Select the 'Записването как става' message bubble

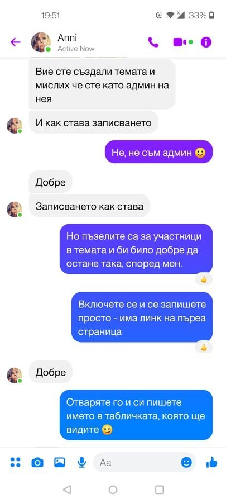tap(89, 206)
